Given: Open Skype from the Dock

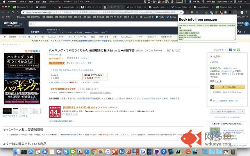Looking at the screenshot, I should tap(66, 152).
